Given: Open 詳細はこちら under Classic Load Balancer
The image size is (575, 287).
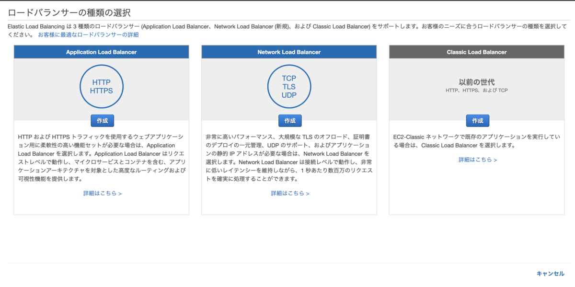Looking at the screenshot, I should point(478,160).
